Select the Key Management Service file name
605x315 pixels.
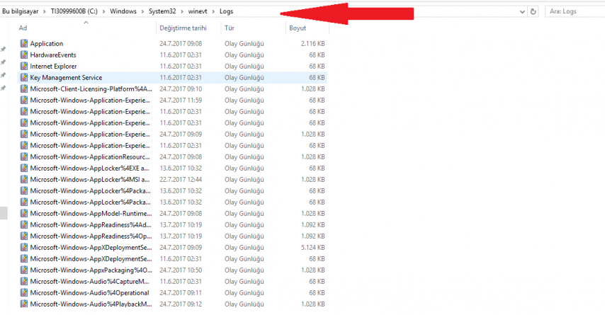click(67, 77)
